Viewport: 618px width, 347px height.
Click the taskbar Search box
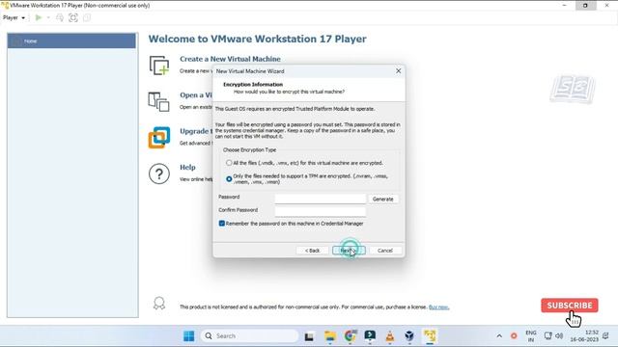250,336
